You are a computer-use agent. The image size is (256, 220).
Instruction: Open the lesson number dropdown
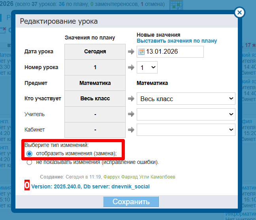[147, 68]
